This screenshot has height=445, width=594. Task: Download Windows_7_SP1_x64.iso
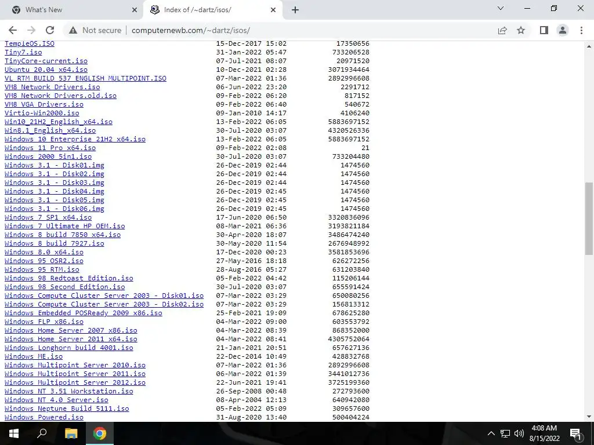point(48,218)
